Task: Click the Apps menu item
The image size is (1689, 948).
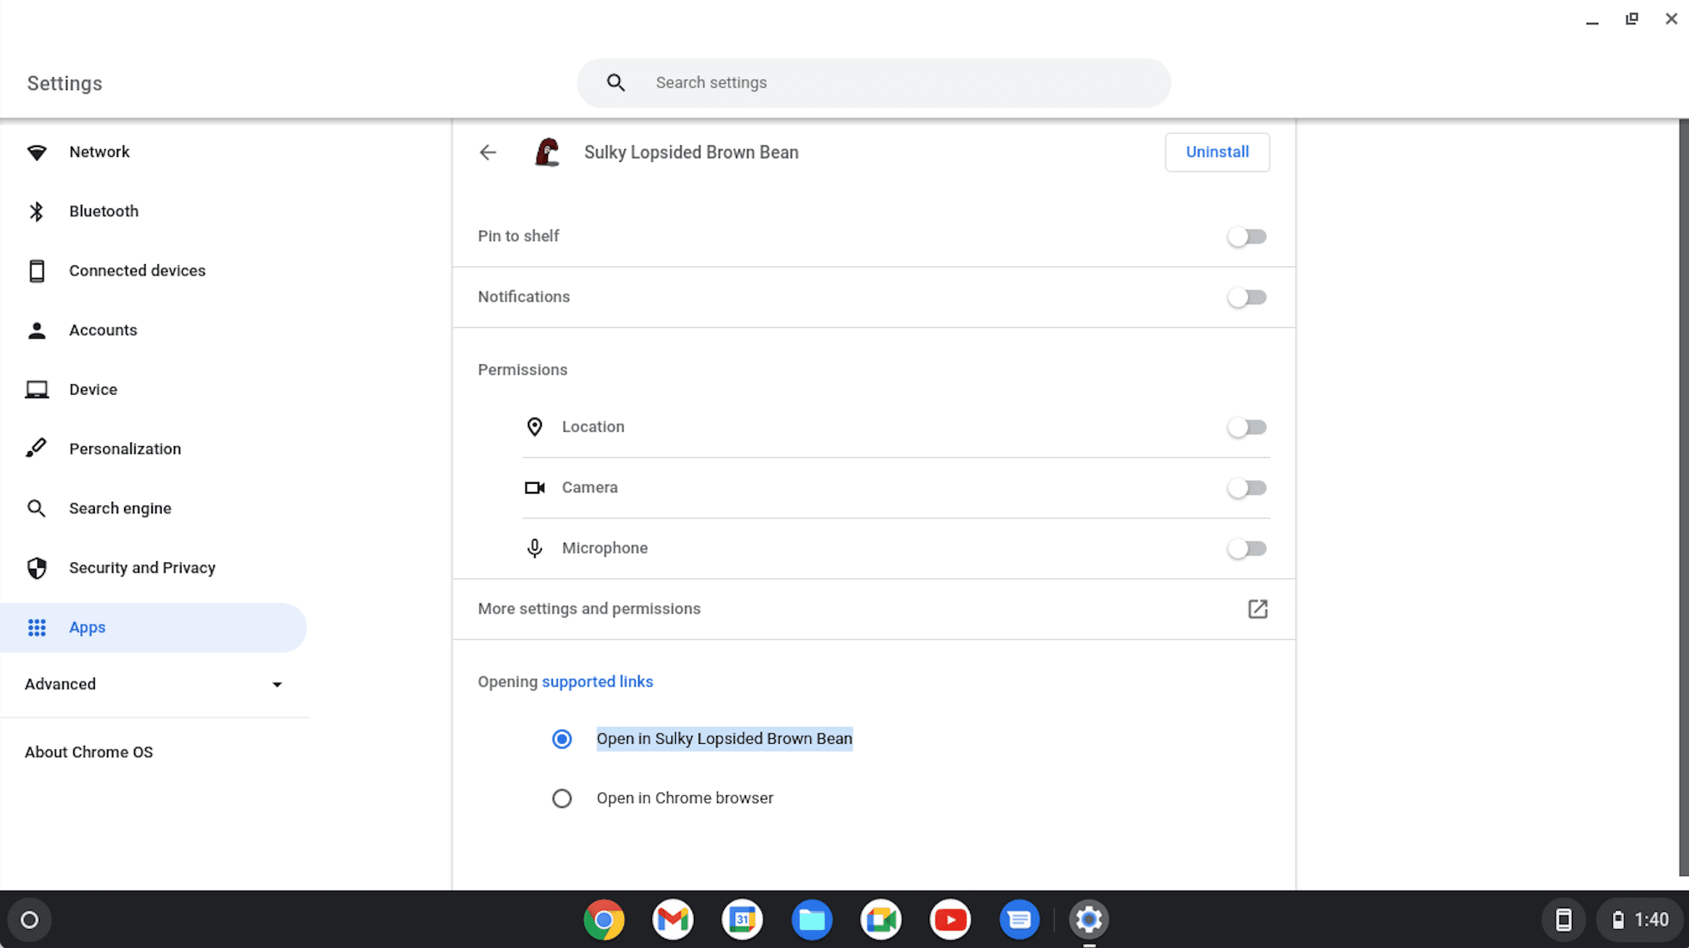Action: (x=87, y=627)
